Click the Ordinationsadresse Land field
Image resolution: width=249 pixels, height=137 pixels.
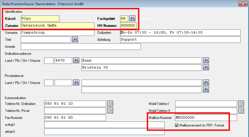click(49, 60)
